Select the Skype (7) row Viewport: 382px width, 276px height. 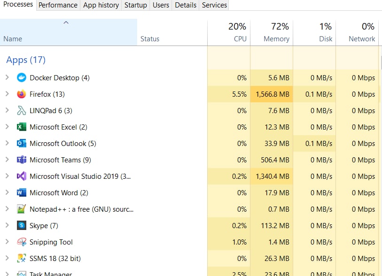(189, 225)
